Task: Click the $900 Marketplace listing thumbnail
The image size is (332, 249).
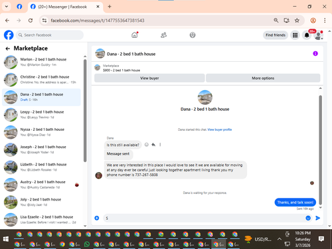Action: (98, 68)
